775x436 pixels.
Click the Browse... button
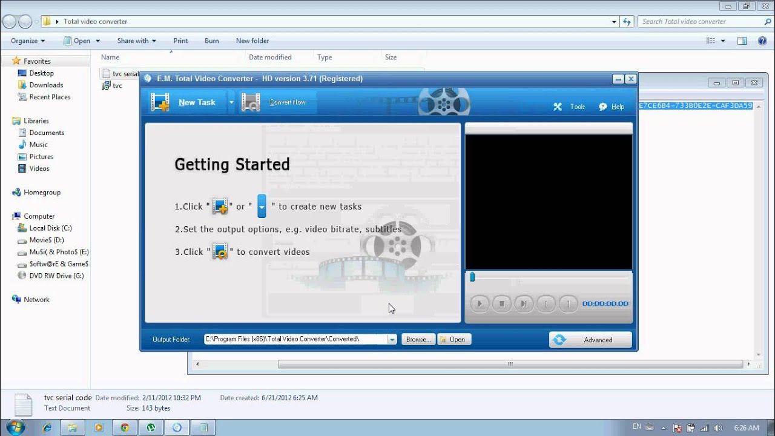click(418, 340)
